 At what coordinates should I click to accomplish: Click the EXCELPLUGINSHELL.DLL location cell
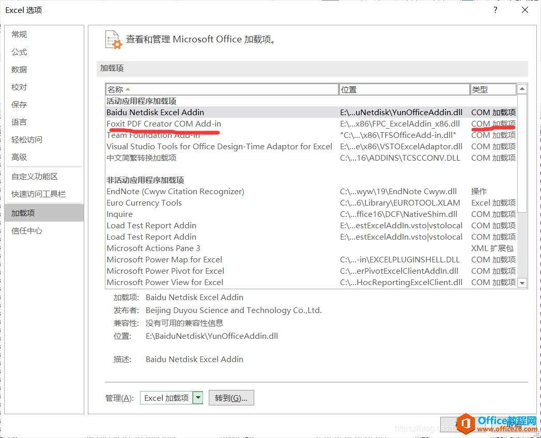[400, 260]
